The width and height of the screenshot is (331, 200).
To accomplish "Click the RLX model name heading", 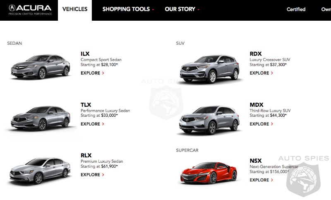I will click(x=86, y=155).
